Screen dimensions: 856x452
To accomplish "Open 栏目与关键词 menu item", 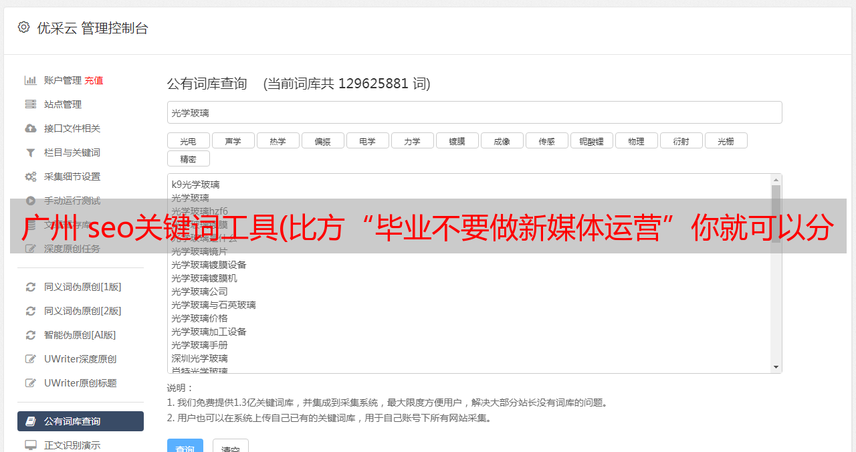I will coord(72,152).
